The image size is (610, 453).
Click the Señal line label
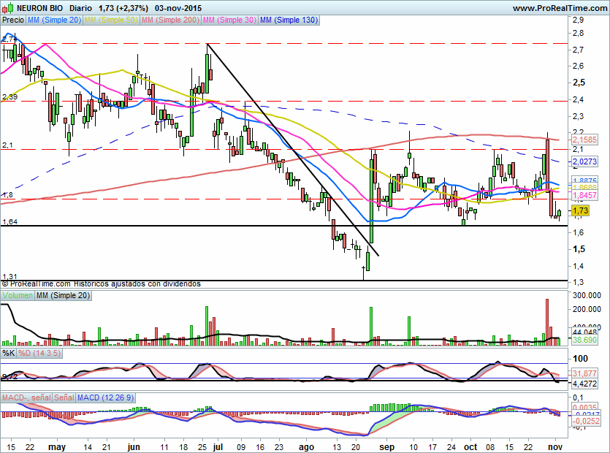tap(64, 397)
